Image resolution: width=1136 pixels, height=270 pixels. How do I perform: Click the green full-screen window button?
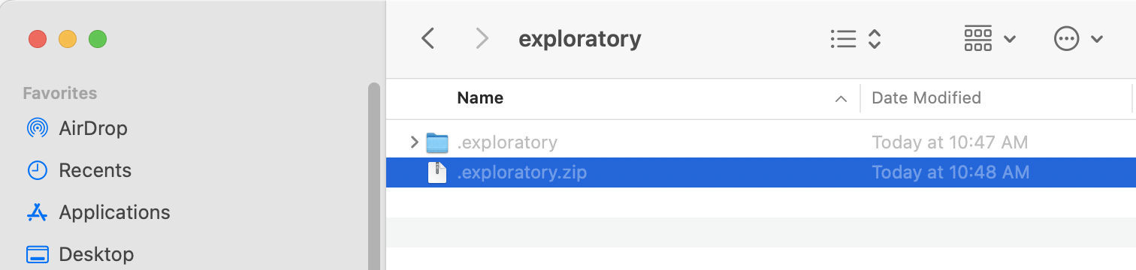tap(98, 38)
